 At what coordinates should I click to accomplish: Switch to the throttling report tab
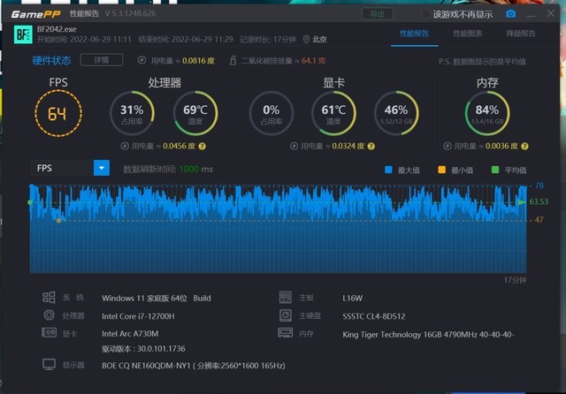point(521,34)
